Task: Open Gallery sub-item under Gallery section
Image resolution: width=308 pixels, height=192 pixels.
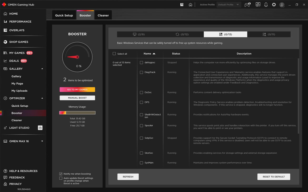Action: pyautogui.click(x=16, y=76)
